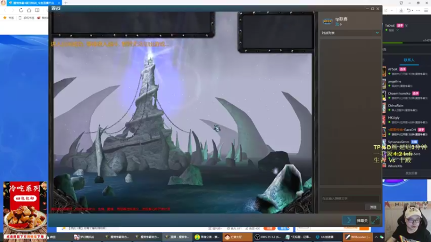Open the Weibo bookmark icon
The height and width of the screenshot is (242, 431).
[x=39, y=18]
